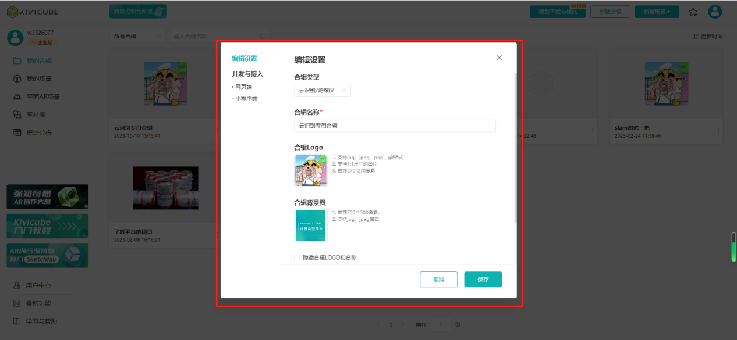The height and width of the screenshot is (340, 737).
Task: Click the 合辑名称 text input field
Action: [395, 126]
